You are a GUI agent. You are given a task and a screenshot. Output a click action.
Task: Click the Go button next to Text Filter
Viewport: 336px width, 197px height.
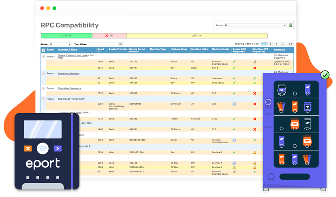(x=120, y=44)
